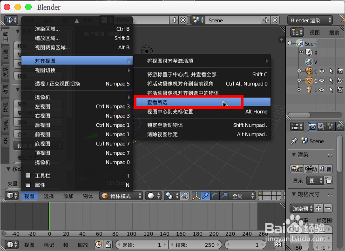Click the Info editor type icon

(11, 20)
